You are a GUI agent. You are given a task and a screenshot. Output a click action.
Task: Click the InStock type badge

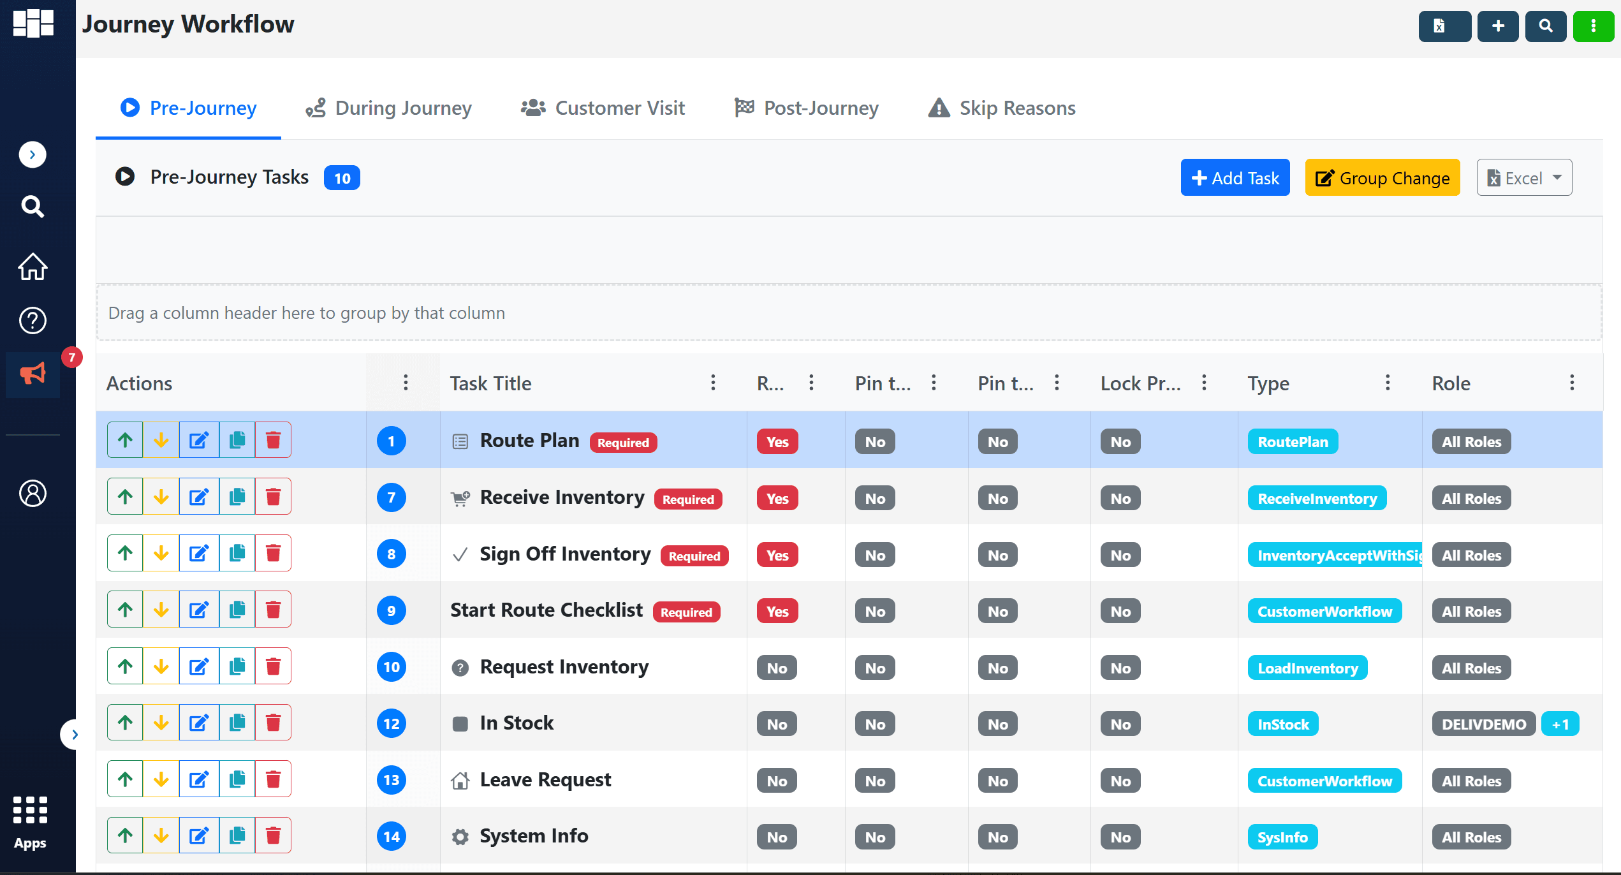[x=1283, y=724]
